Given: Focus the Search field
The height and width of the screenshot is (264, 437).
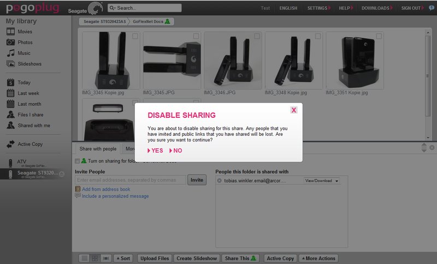Looking at the screenshot, I should pyautogui.click(x=144, y=8).
